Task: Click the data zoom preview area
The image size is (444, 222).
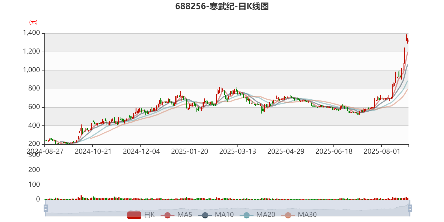Action: 228,208
